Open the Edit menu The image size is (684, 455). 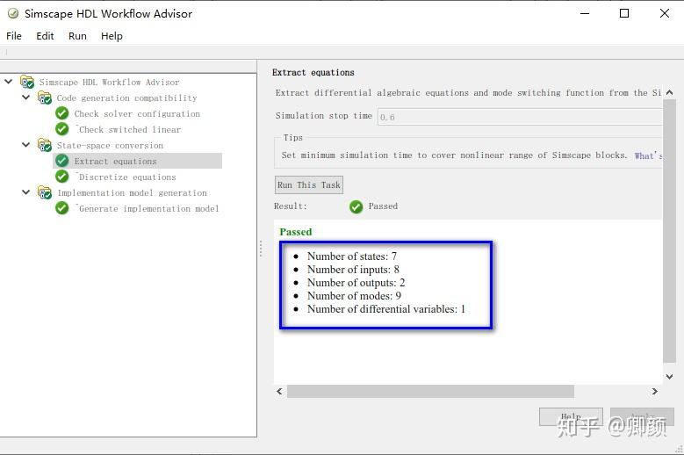pos(45,36)
